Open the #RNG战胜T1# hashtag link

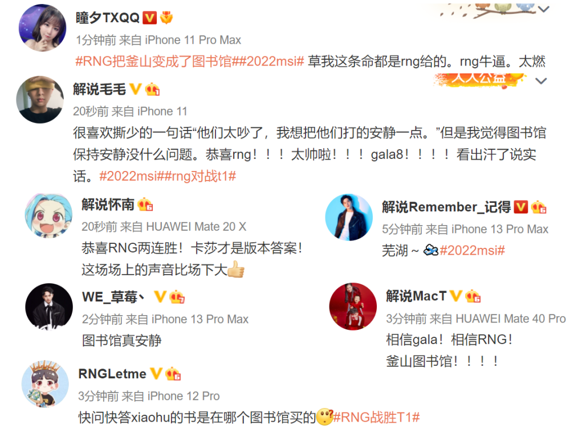tap(377, 418)
